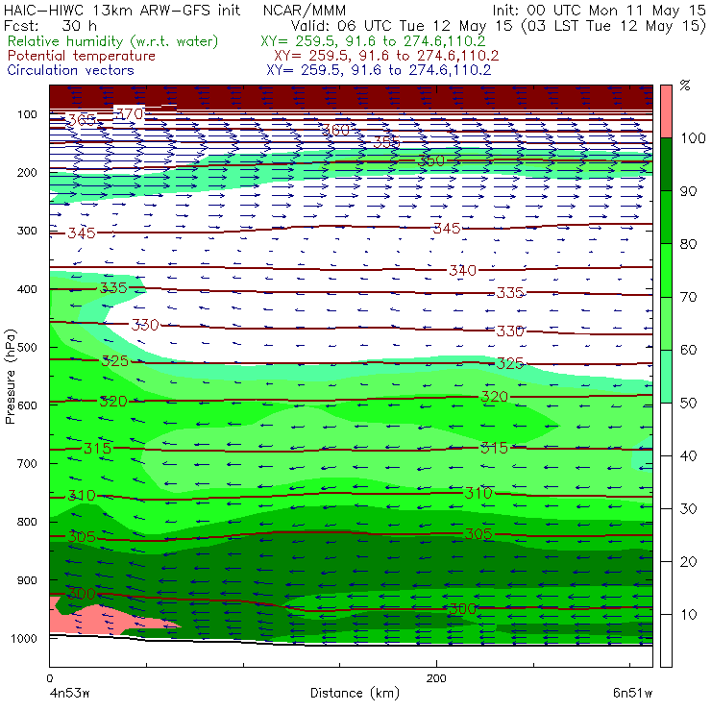
Task: Click the pink above-100% colorbar swatch
Action: click(666, 111)
